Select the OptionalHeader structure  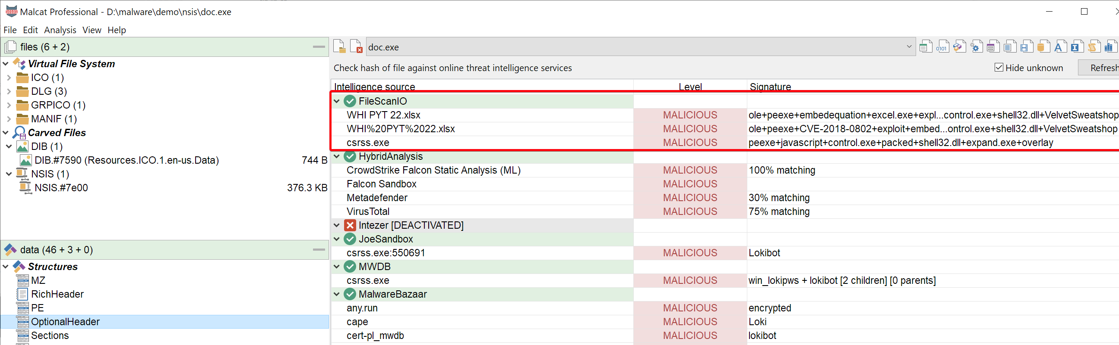click(164, 322)
